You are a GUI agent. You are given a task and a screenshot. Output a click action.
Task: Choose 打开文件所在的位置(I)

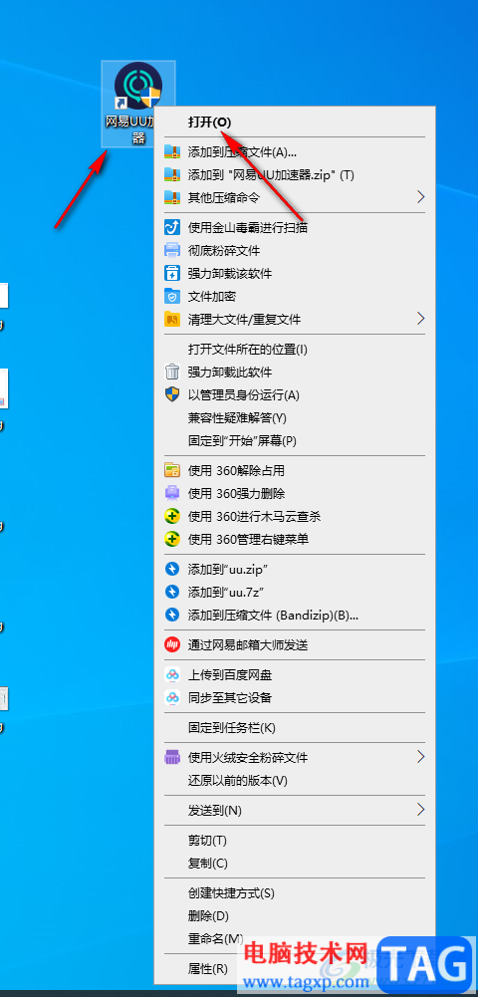[295, 349]
